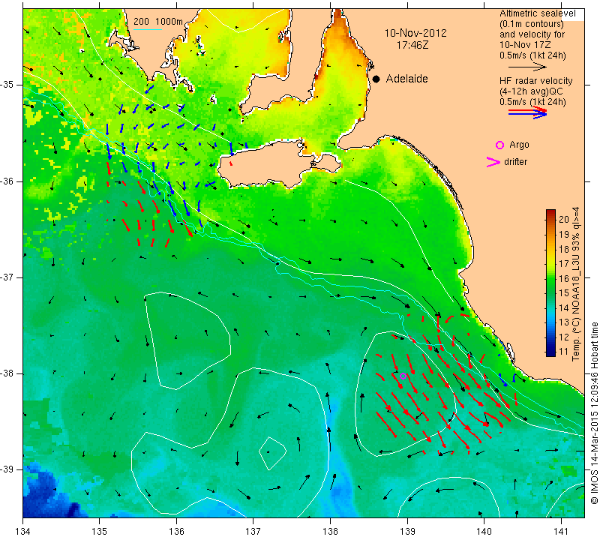Screen dimensions: 600x540
Task: Click the 'Argo' legend label
Action: pyautogui.click(x=519, y=145)
